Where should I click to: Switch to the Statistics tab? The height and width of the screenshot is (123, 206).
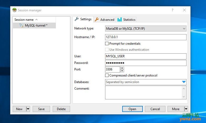[126, 19]
